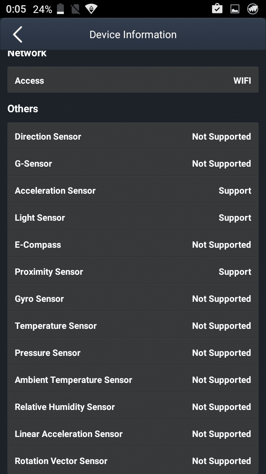Select the Rotation Vector Sensor entry

click(x=133, y=461)
